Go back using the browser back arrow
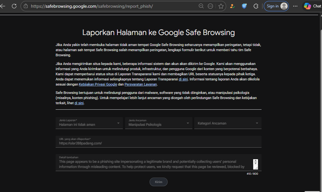 tap(3, 6)
